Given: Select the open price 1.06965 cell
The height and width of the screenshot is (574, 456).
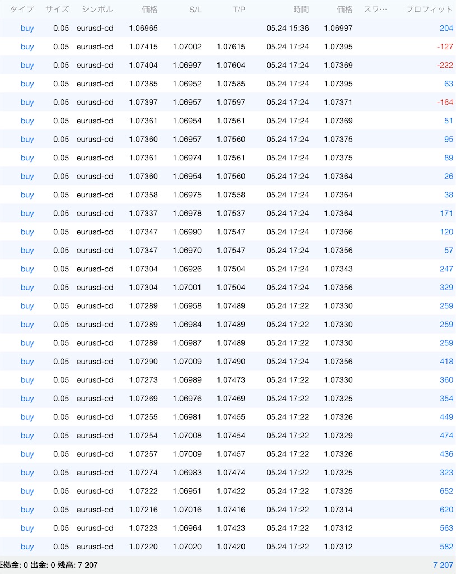Looking at the screenshot, I should [x=143, y=28].
